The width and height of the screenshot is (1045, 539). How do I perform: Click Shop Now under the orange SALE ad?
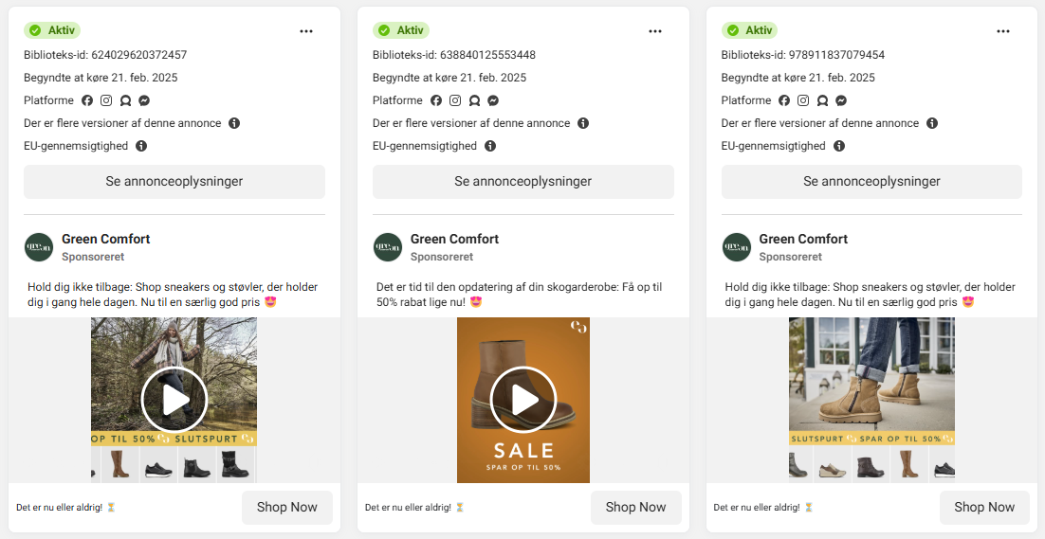tap(635, 507)
